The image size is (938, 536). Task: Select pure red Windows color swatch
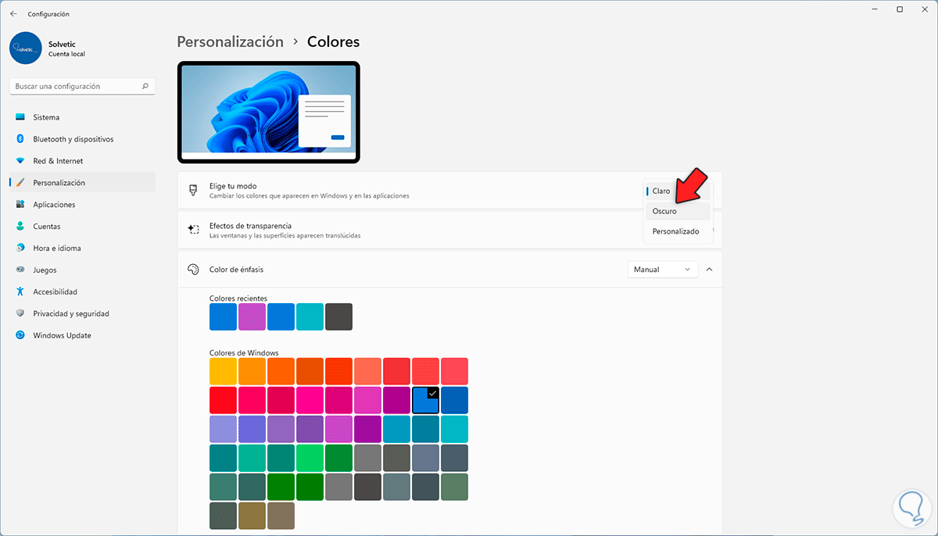coord(224,400)
